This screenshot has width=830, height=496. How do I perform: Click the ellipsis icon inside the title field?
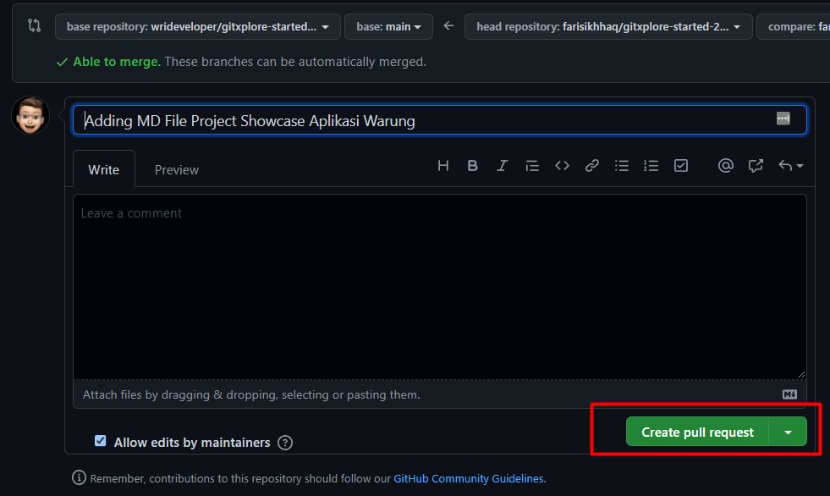point(783,118)
